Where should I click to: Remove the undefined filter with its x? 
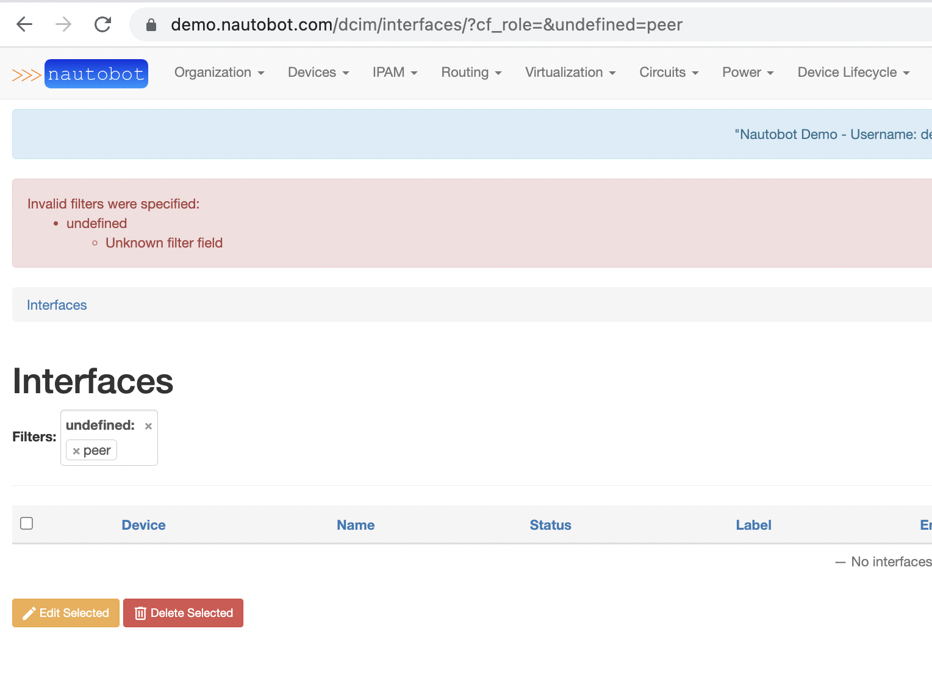[x=148, y=426]
